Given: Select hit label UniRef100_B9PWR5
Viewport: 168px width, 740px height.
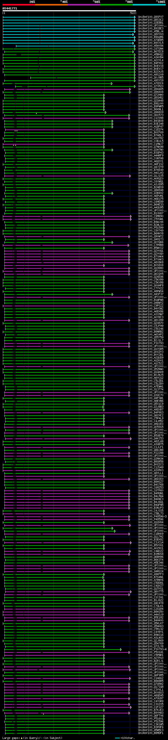Looking at the screenshot, I should point(151,107).
